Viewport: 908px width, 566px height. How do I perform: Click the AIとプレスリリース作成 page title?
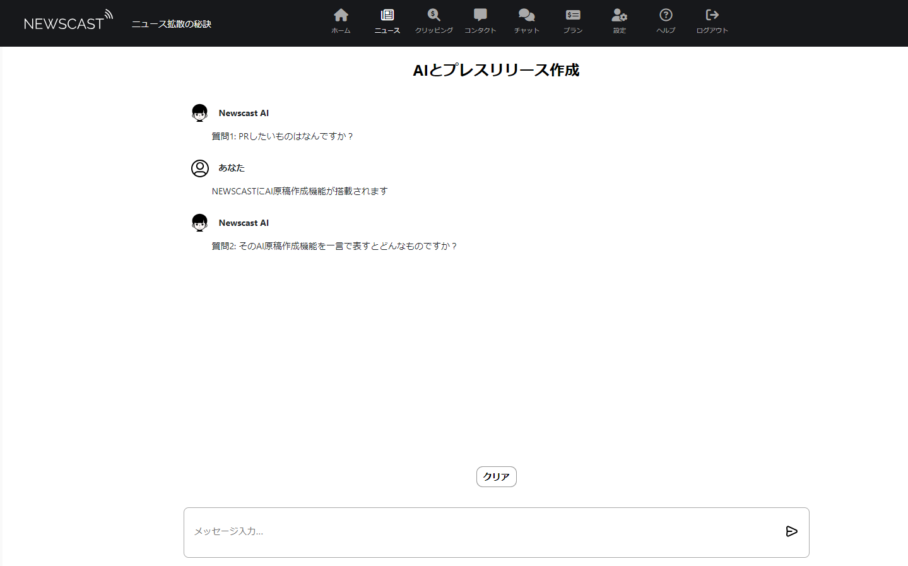pos(496,70)
